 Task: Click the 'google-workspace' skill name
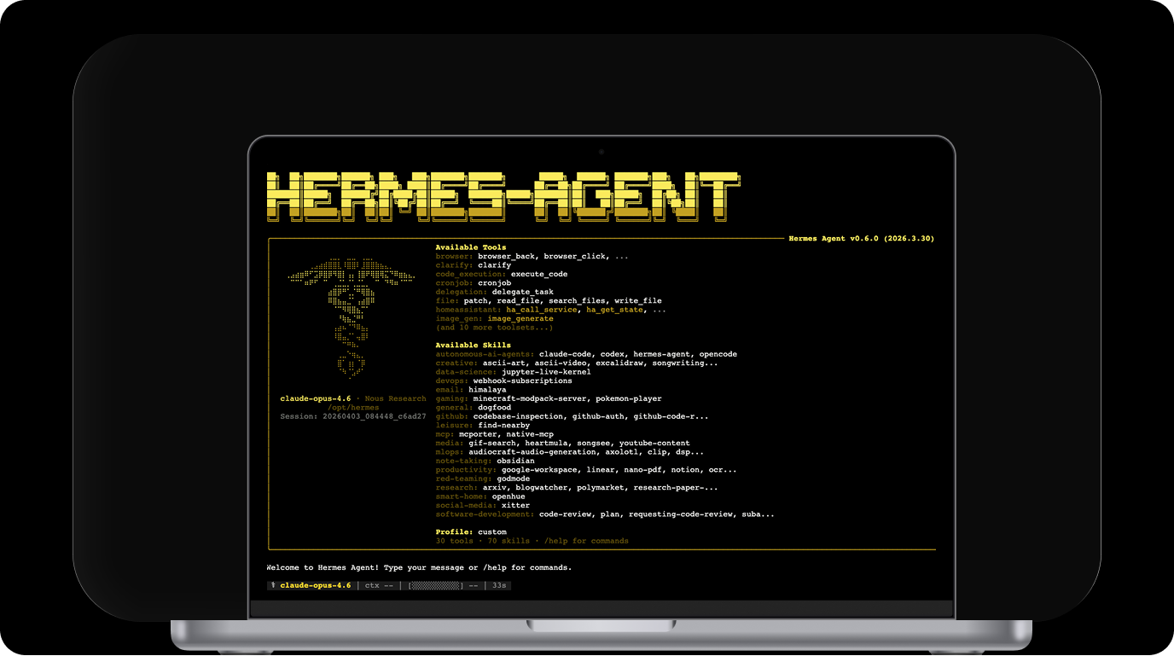(x=541, y=470)
